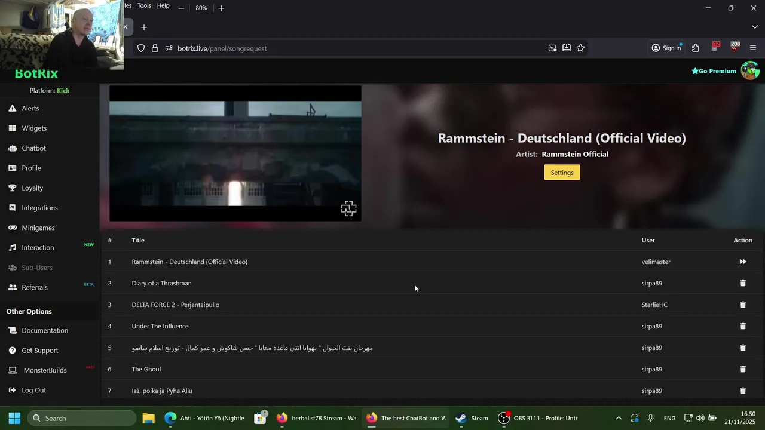Viewport: 765px width, 430px height.
Task: Open Integrations in the sidebar
Action: pyautogui.click(x=39, y=208)
